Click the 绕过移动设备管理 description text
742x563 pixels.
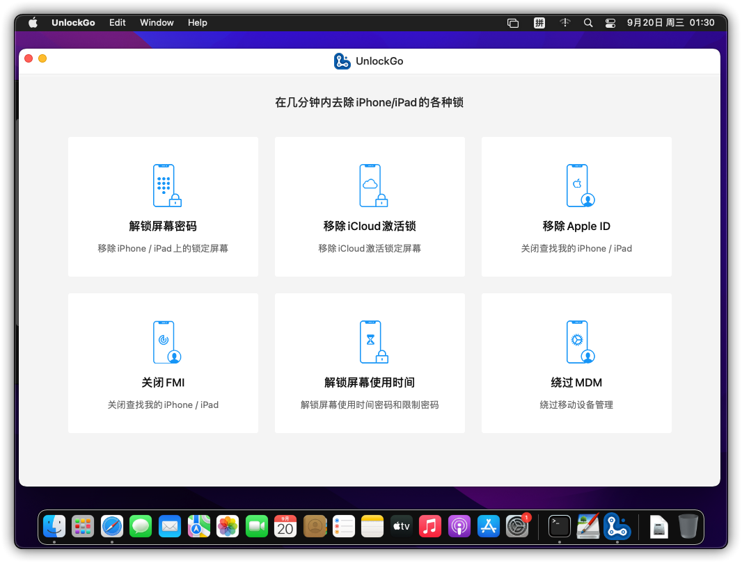(x=576, y=405)
